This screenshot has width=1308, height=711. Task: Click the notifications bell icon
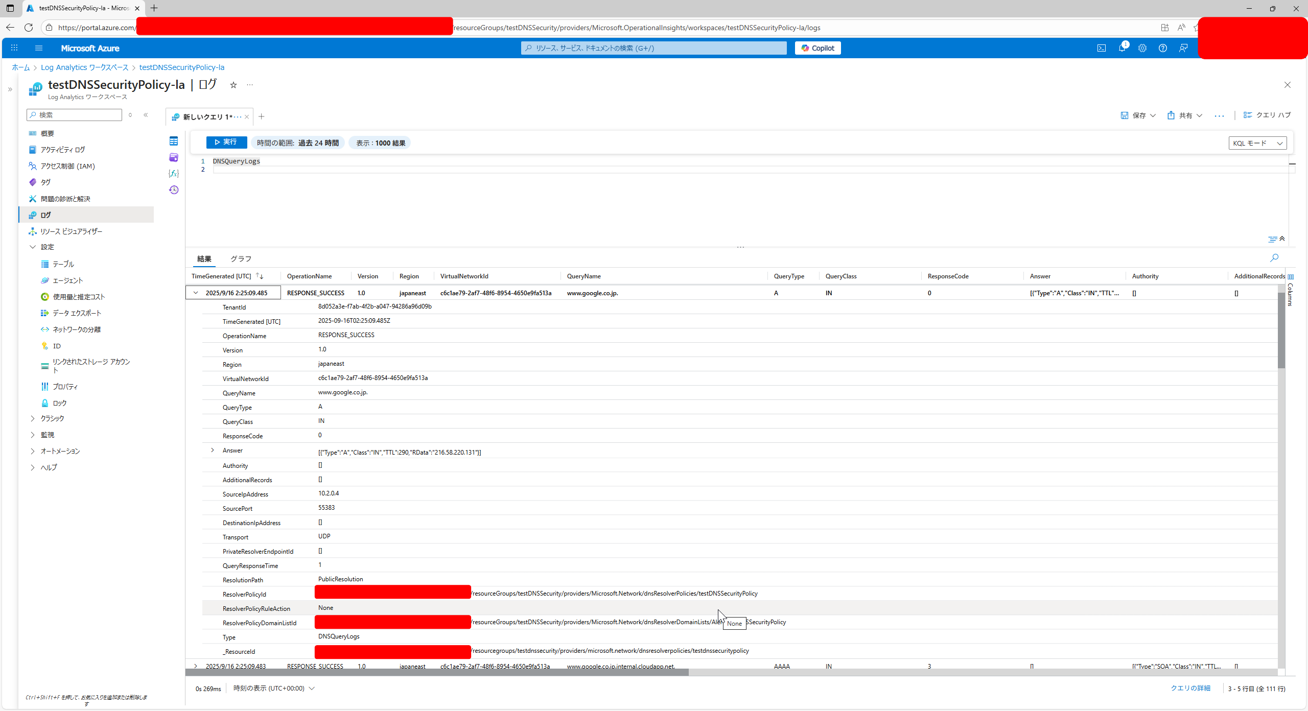pos(1122,48)
